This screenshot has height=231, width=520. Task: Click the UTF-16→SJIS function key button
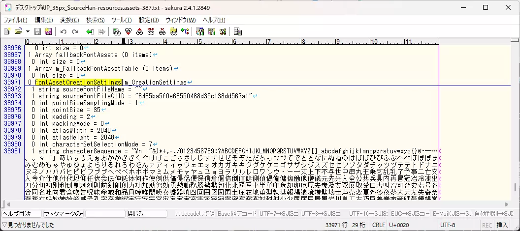[x=368, y=214]
